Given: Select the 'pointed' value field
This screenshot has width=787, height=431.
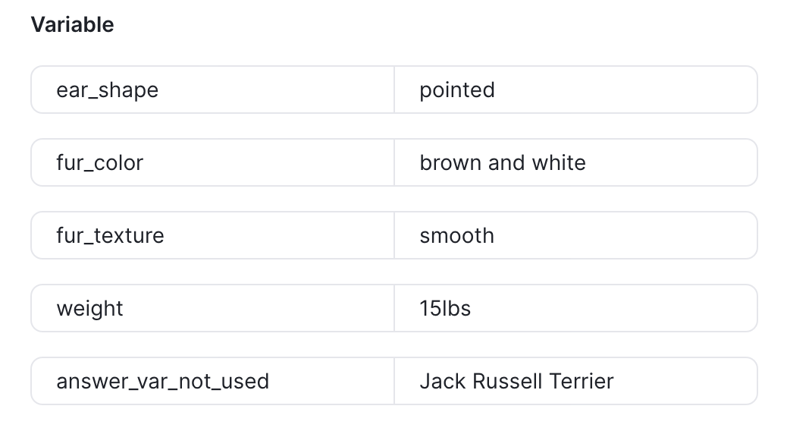Looking at the screenshot, I should pos(575,90).
